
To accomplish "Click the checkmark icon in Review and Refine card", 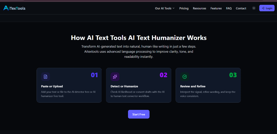I will [184, 77].
